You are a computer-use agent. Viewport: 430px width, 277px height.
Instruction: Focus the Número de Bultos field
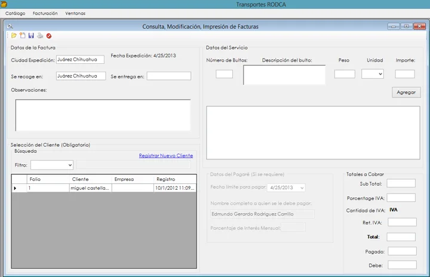(x=224, y=74)
